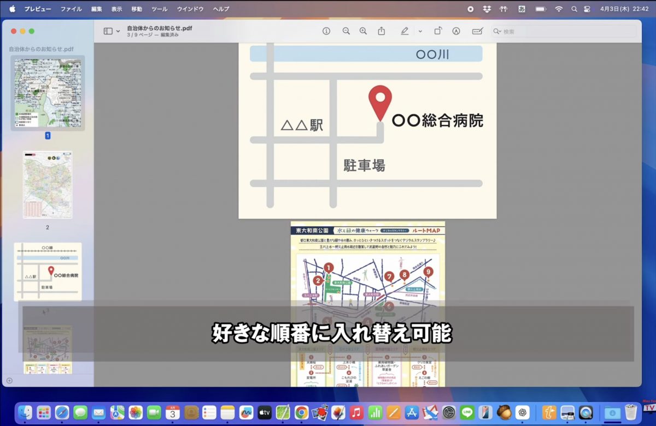
Task: Open the 表示 menu
Action: [116, 9]
